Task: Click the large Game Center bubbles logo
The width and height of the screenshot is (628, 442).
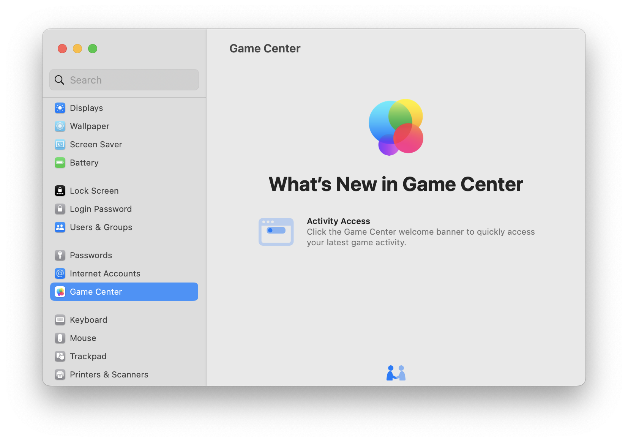Action: 396,127
